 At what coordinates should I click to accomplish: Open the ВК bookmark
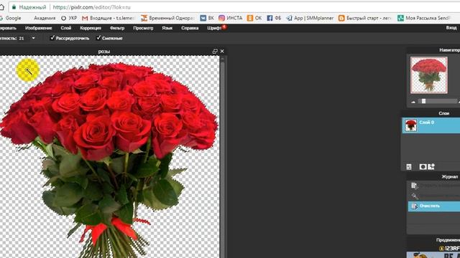tap(207, 18)
